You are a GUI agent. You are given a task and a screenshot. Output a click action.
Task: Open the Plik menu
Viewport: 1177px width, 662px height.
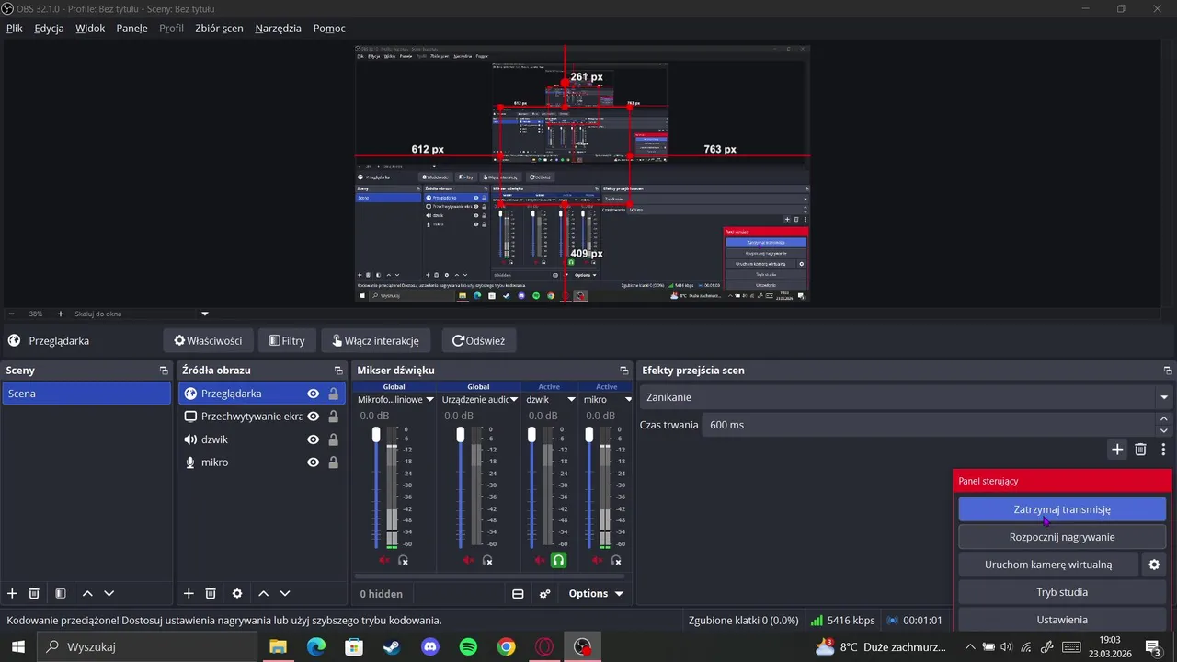15,29
